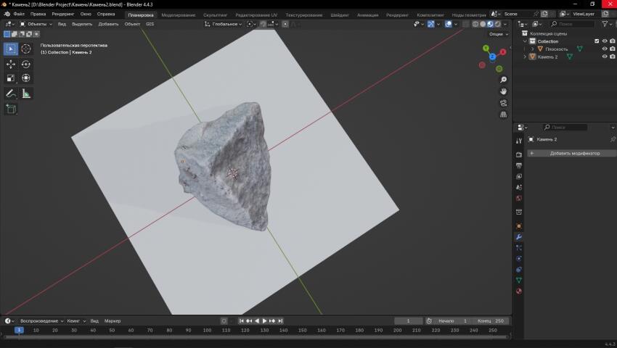617x348 pixels.
Task: Switch to wireframe viewport shading
Action: [475, 24]
